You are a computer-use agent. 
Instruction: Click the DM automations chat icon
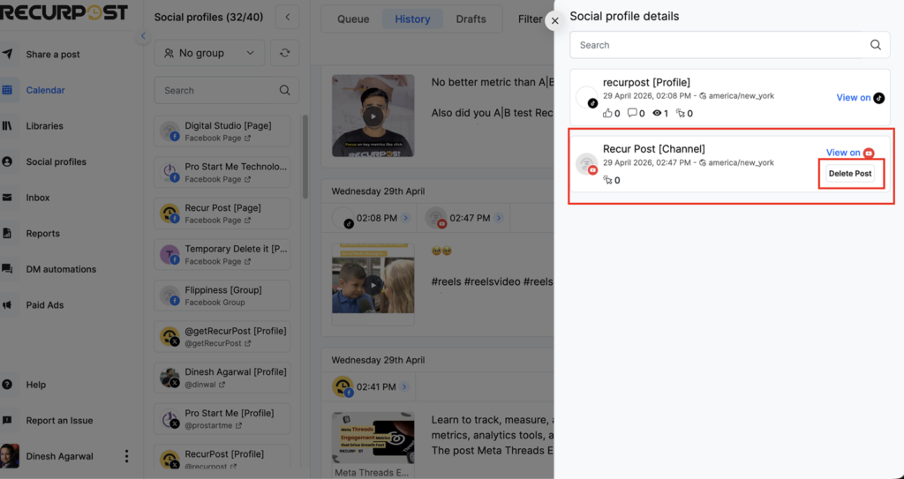pyautogui.click(x=7, y=269)
